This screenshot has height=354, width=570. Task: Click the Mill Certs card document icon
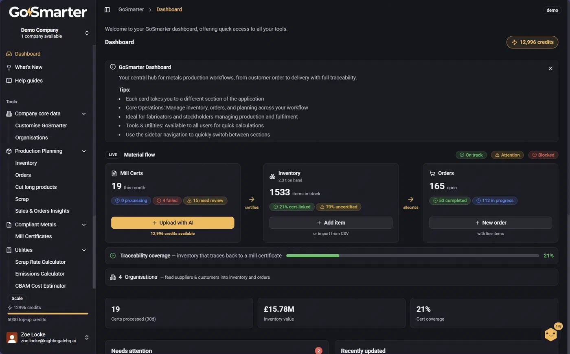[114, 173]
